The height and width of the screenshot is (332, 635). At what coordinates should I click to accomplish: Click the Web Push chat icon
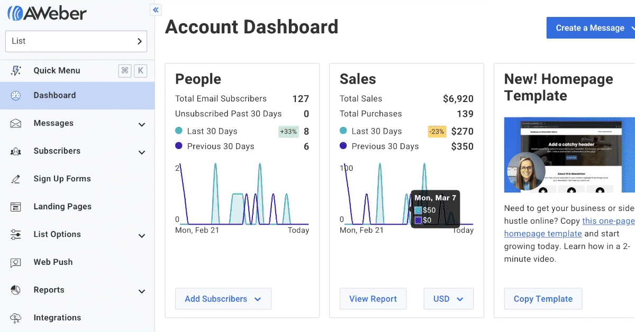[x=16, y=263]
